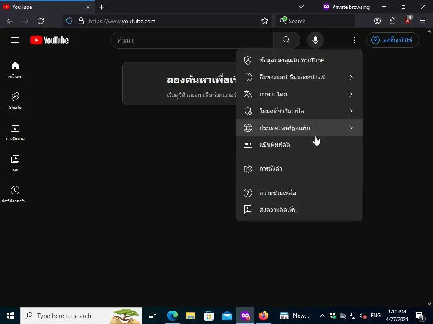This screenshot has width=433, height=324.
Task: Open โหมดที่จำกัด: เปิด restricted mode submenu
Action: pyautogui.click(x=299, y=111)
